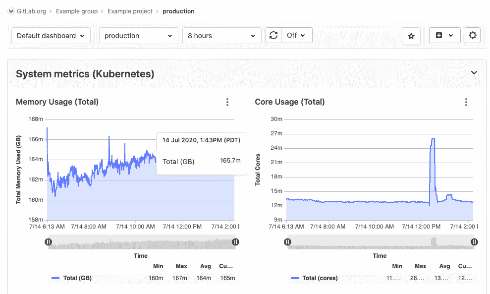The height and width of the screenshot is (294, 490).
Task: Open the 8 hours time range dropdown
Action: 221,36
